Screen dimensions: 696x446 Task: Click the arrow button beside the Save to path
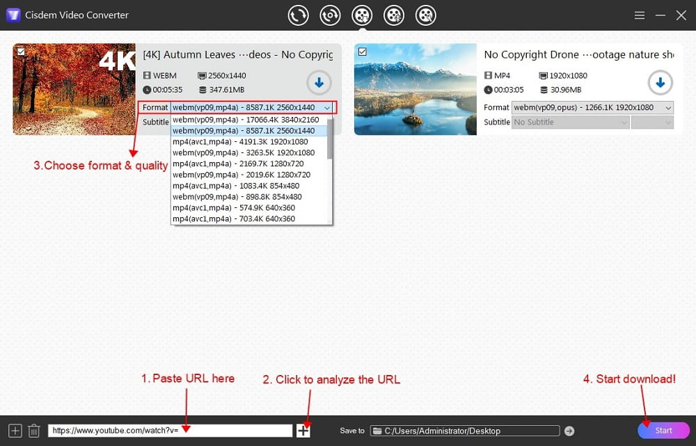pyautogui.click(x=569, y=430)
